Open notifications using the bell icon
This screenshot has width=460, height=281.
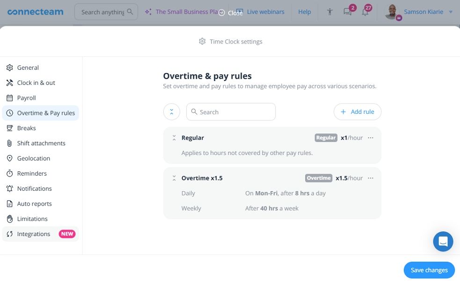[x=365, y=12]
